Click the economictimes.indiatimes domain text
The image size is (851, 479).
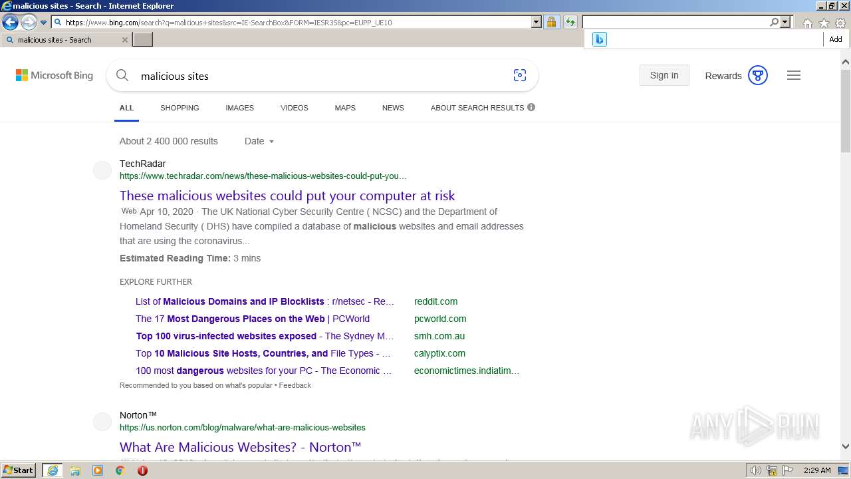tap(467, 371)
